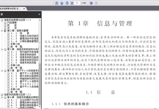The image size is (159, 109).
Task: Jump to last page icon
Action: (x=72, y=3)
